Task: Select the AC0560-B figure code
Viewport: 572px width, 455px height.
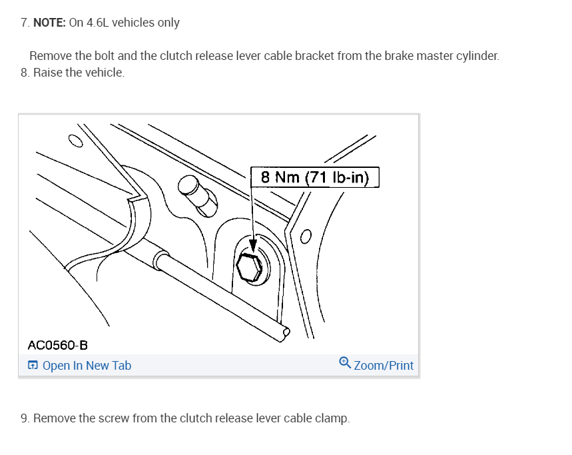Action: (58, 345)
